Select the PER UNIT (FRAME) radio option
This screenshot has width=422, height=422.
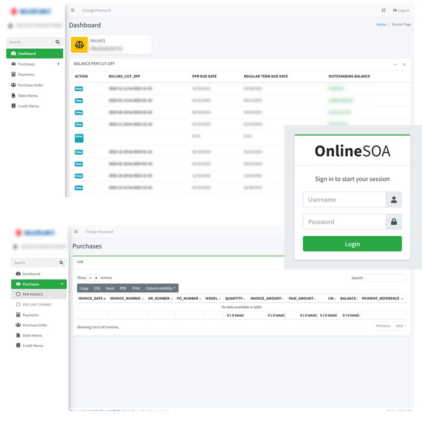pos(18,304)
